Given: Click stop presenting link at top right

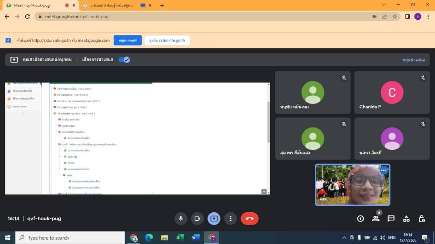Looking at the screenshot, I should pos(413,59).
